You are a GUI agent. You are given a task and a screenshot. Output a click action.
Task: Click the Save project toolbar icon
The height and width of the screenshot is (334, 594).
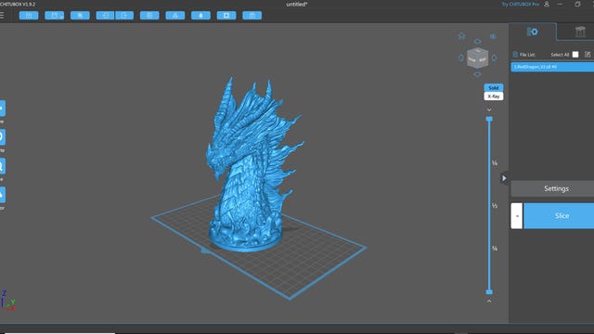coord(55,15)
